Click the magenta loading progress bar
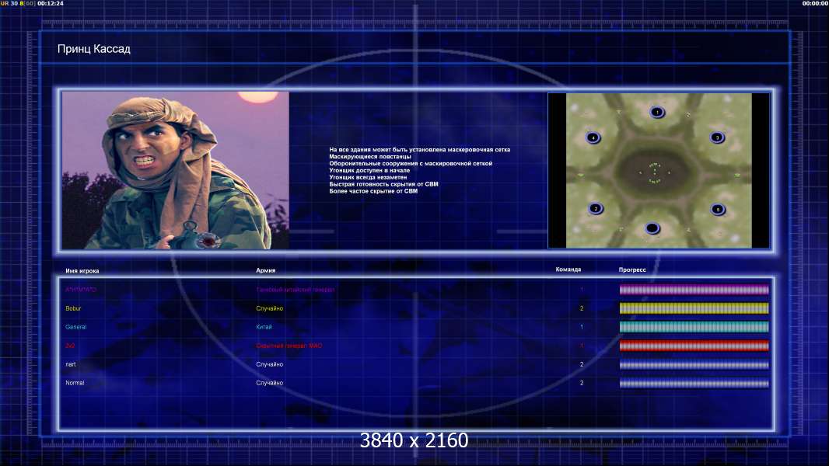Viewport: 829px width, 466px height. [694, 290]
